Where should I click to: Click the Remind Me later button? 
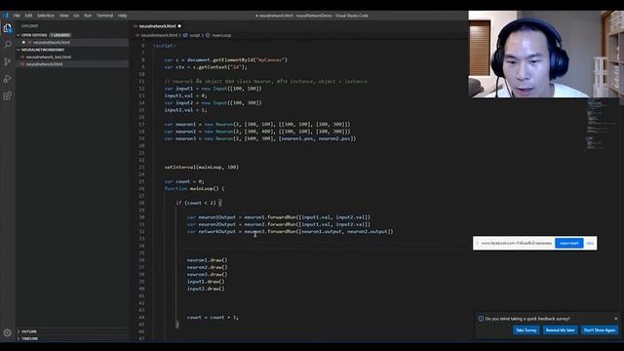point(560,331)
